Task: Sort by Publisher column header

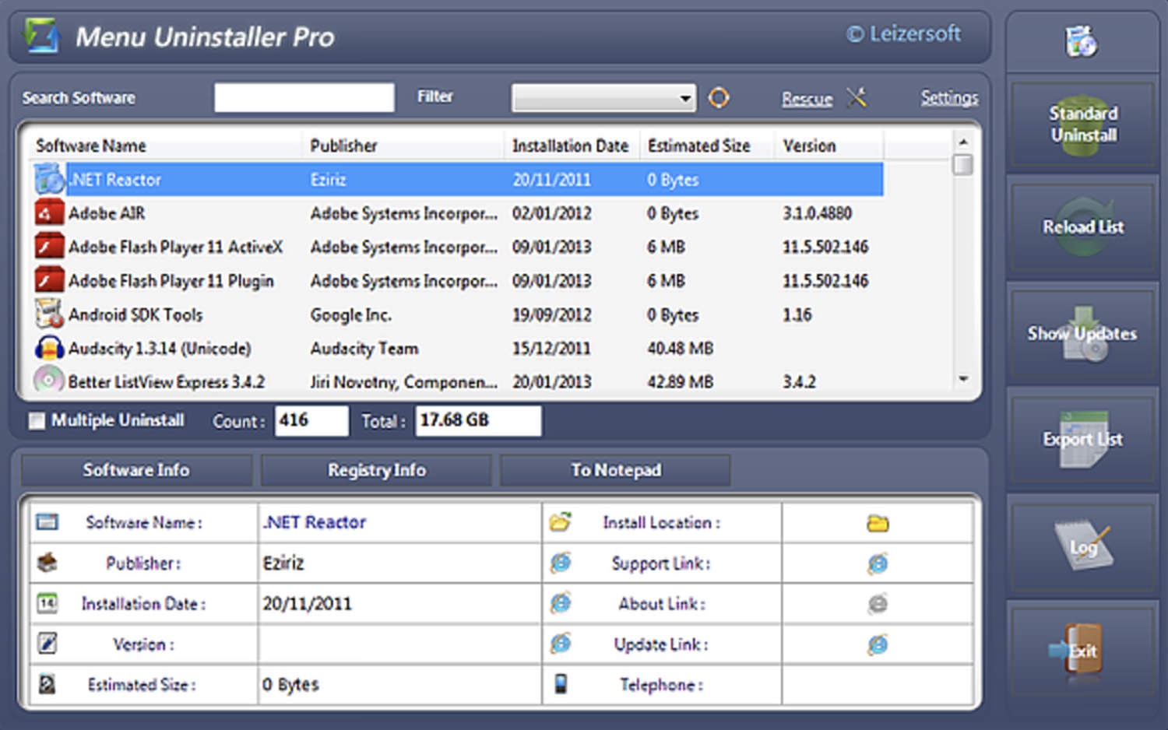Action: [x=403, y=146]
